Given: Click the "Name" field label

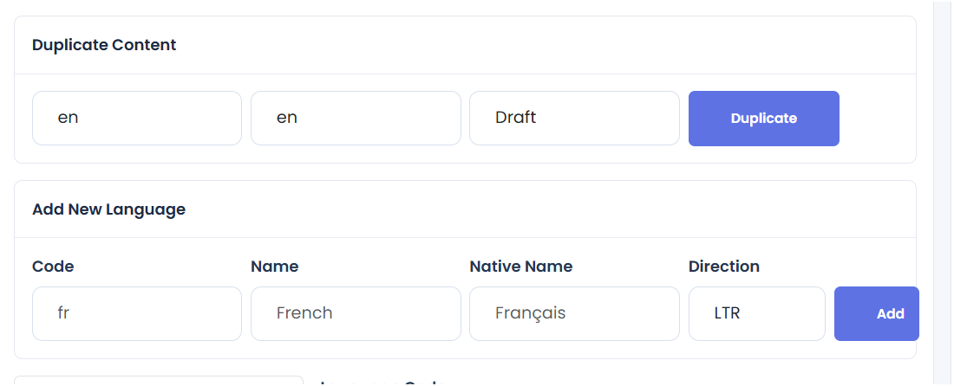Looking at the screenshot, I should pos(274,267).
